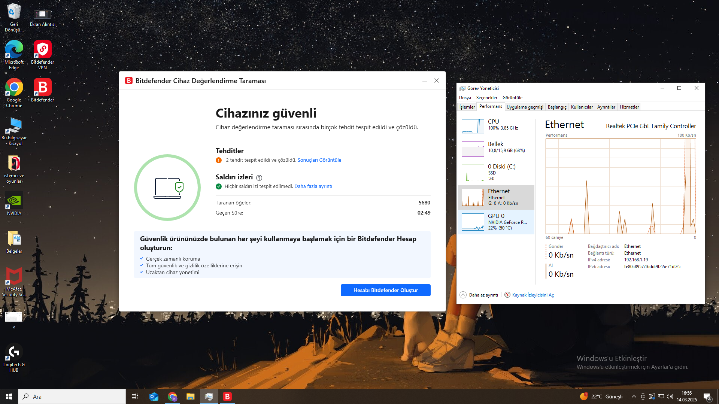Switch to the Performans tab
Image resolution: width=719 pixels, height=404 pixels.
coord(491,107)
